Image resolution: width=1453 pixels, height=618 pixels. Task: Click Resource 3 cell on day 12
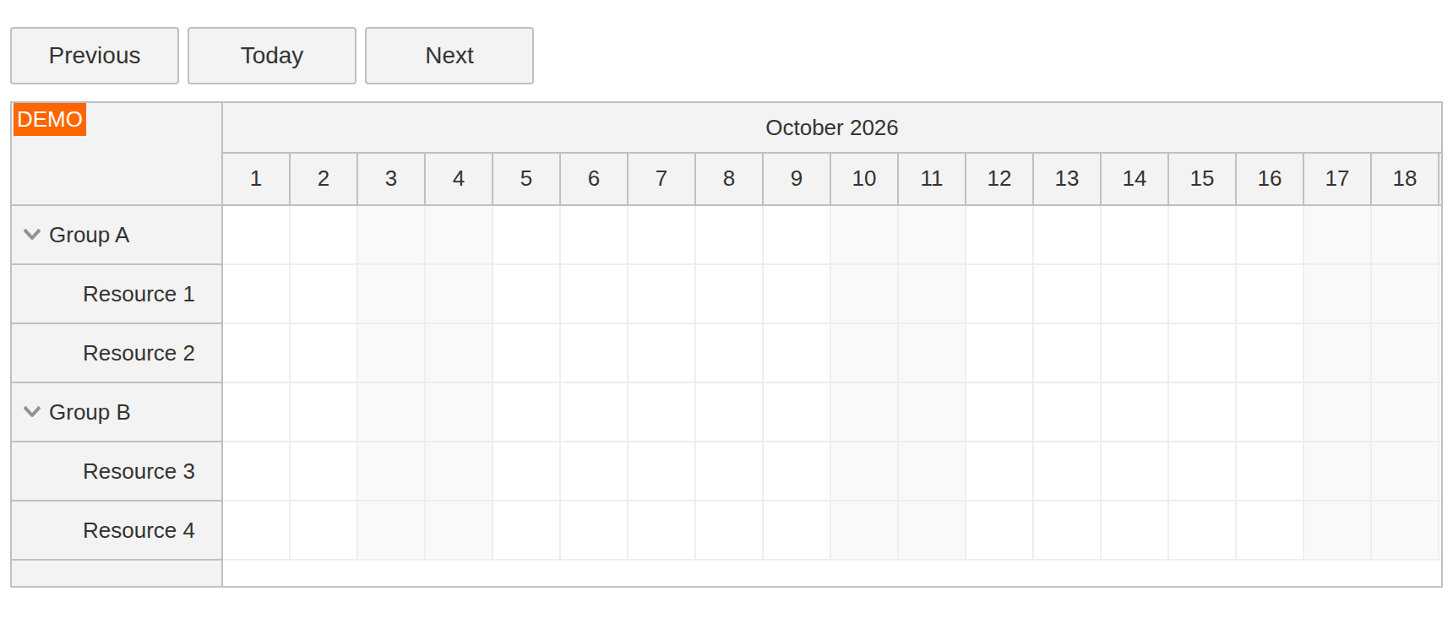coord(999,471)
